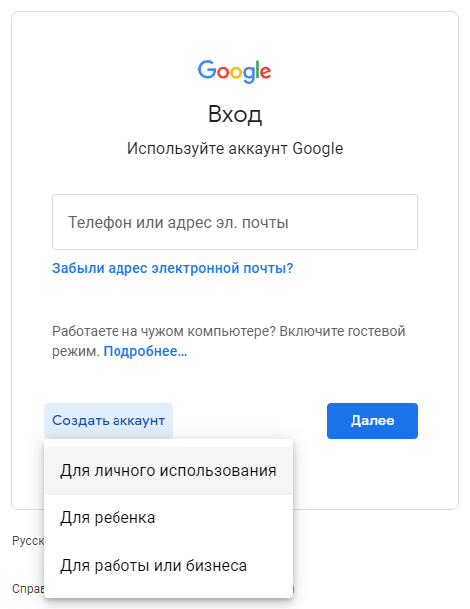Click the red letter e in the Google logo

(x=265, y=73)
